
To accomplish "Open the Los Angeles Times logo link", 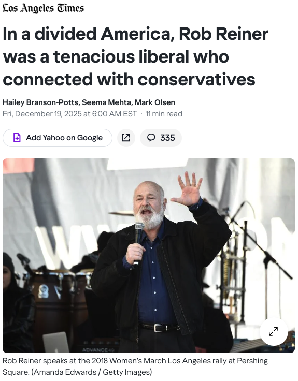I will click(x=43, y=8).
